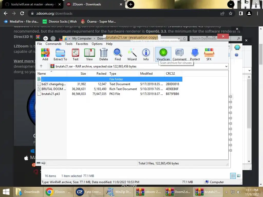Image resolution: width=263 pixels, height=197 pixels.
Task: Click the Search Downloads field
Action: click(216, 38)
